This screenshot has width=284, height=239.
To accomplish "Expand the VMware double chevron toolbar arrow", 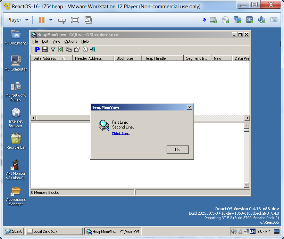I will click(x=204, y=20).
